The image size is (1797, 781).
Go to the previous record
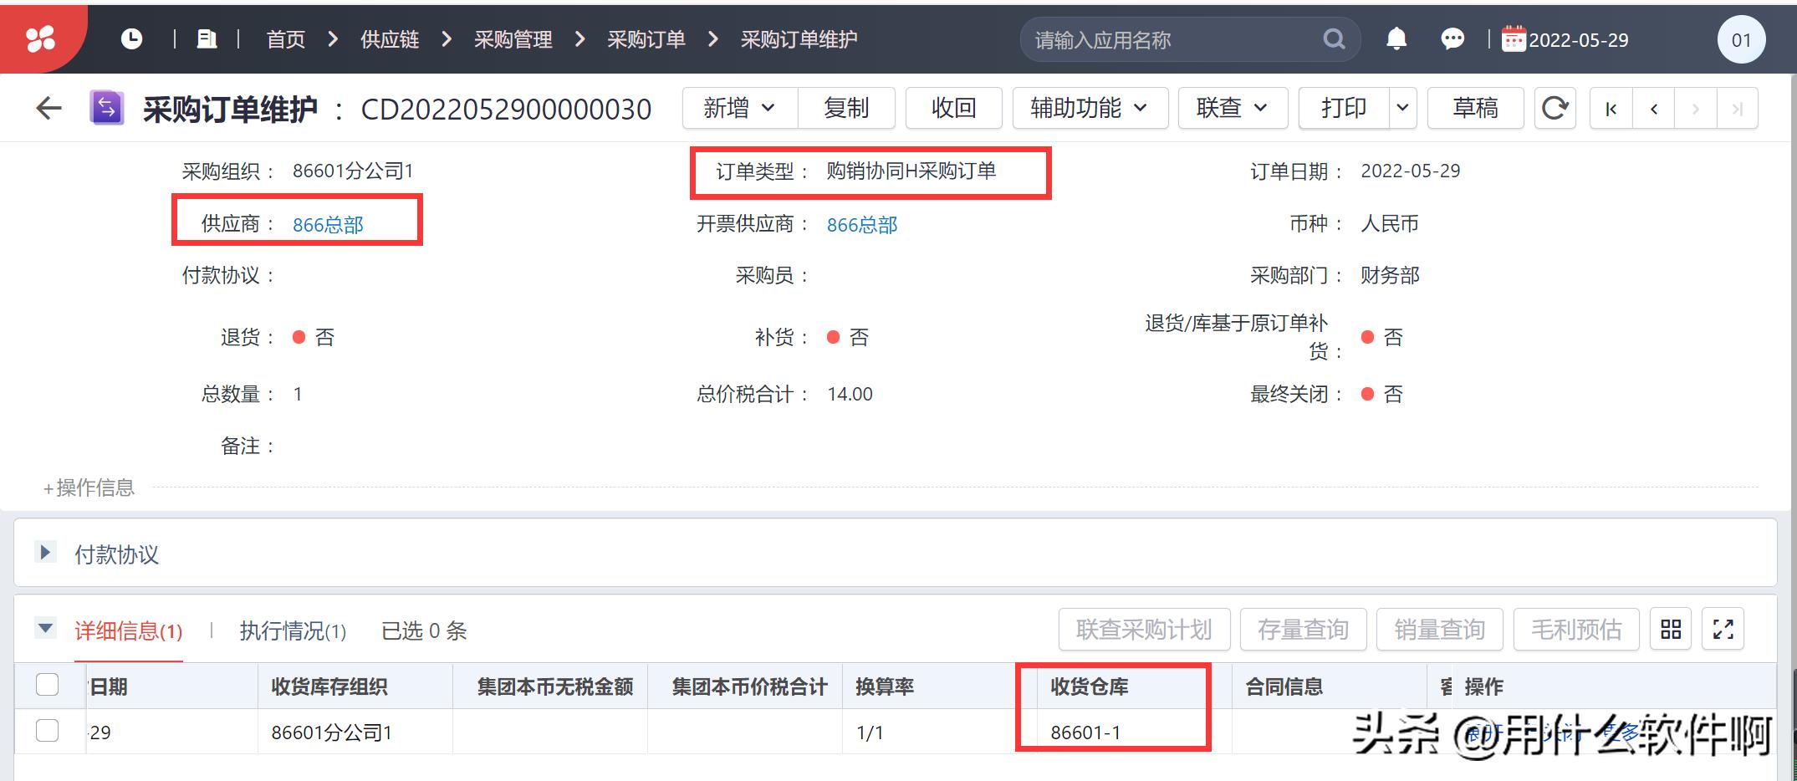coord(1653,108)
